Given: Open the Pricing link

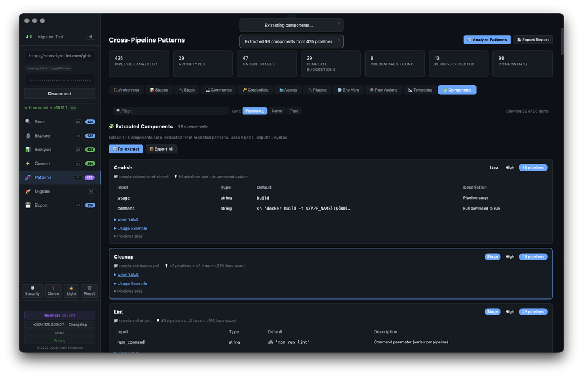Looking at the screenshot, I should 59,340.
